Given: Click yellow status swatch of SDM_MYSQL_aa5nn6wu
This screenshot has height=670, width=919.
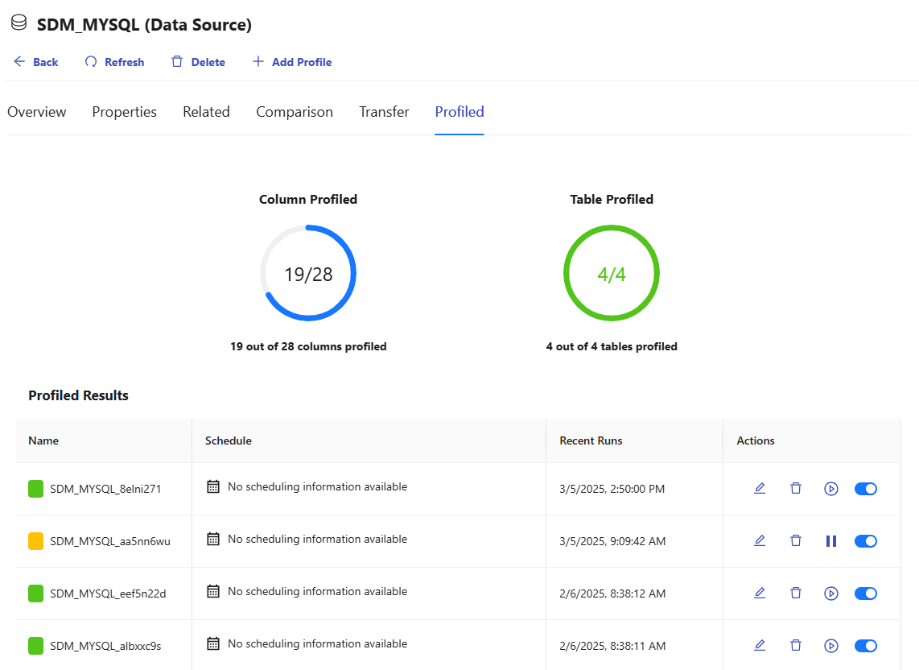Looking at the screenshot, I should 35,541.
